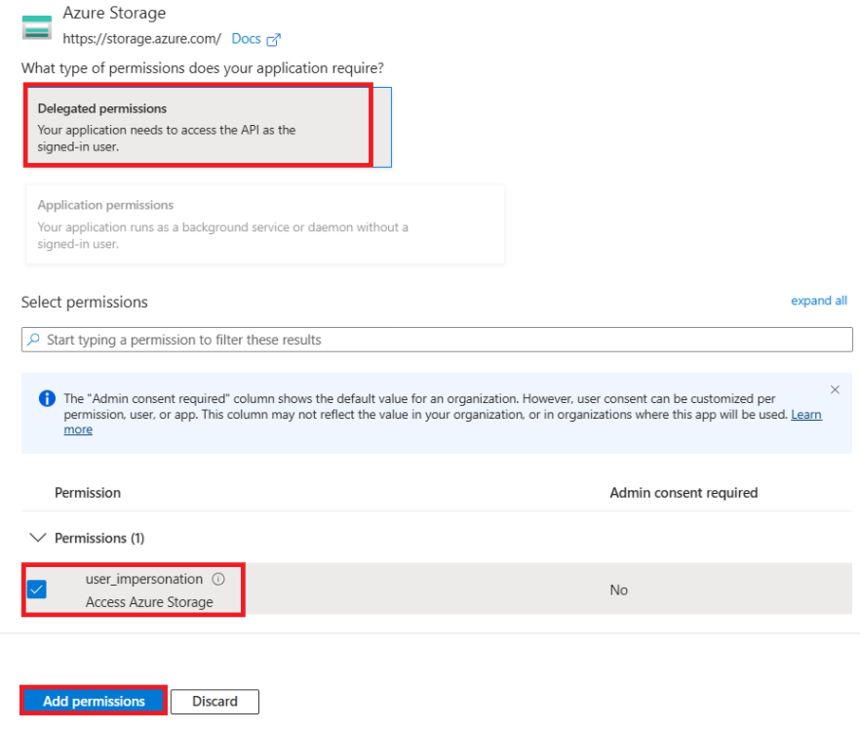
Task: Select Delegated permissions option
Action: click(x=209, y=127)
